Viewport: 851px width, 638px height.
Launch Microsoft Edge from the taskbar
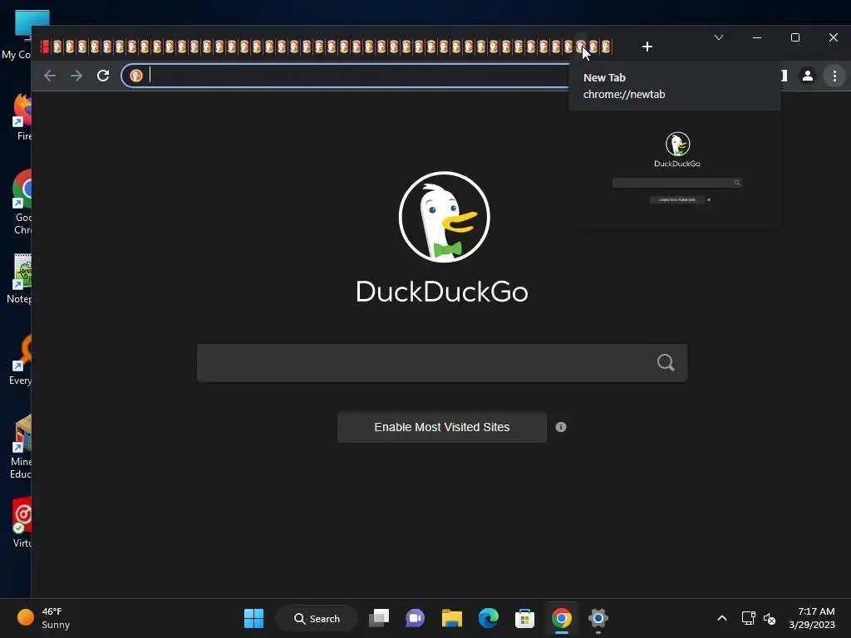[489, 618]
